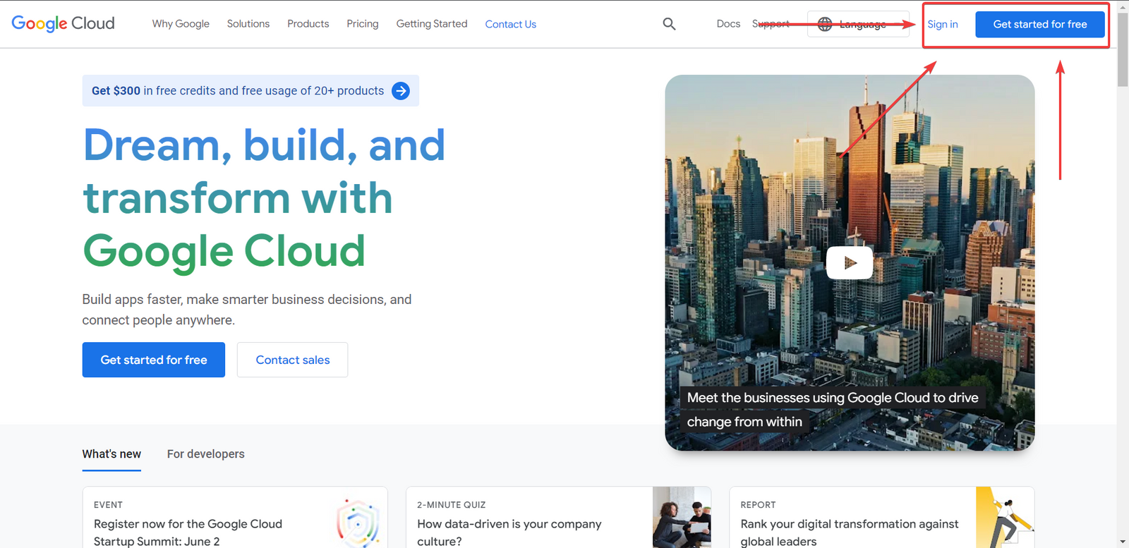The height and width of the screenshot is (548, 1129).
Task: Open the Language selector dropdown
Action: tap(858, 24)
